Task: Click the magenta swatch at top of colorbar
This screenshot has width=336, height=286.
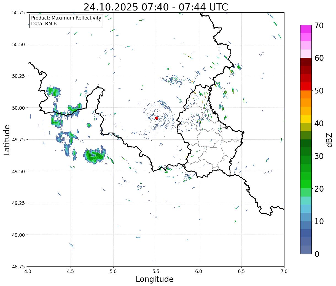Action: (306, 29)
